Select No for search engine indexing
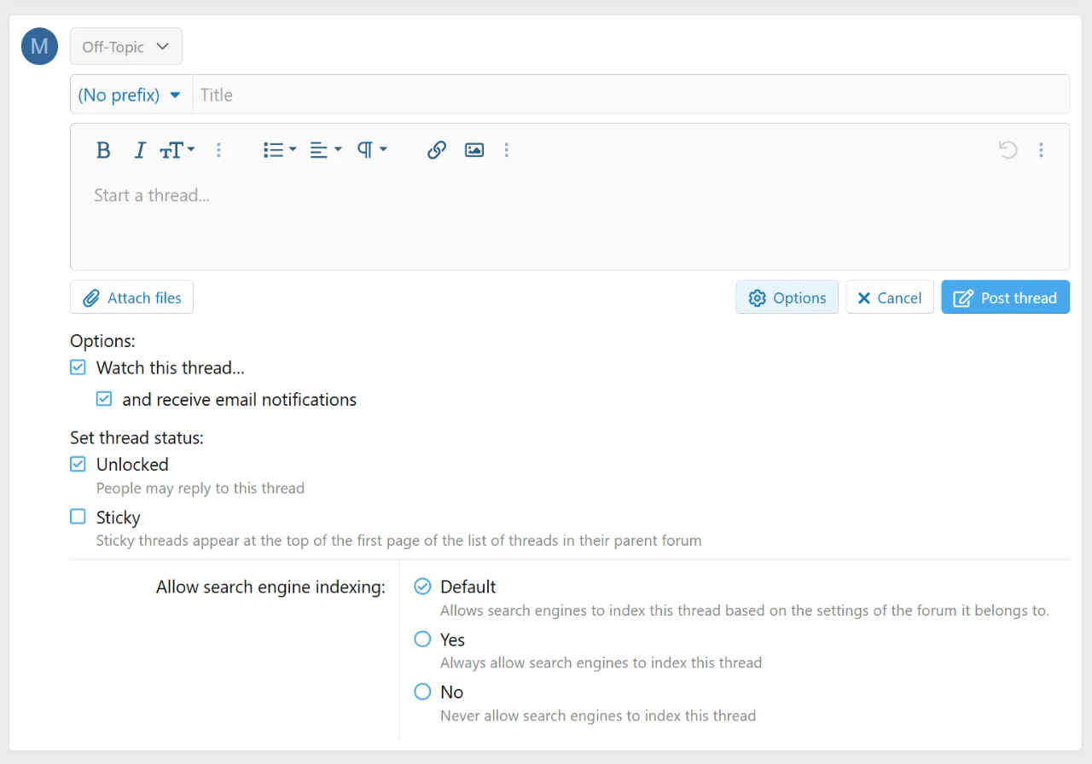The height and width of the screenshot is (764, 1092). pos(422,692)
